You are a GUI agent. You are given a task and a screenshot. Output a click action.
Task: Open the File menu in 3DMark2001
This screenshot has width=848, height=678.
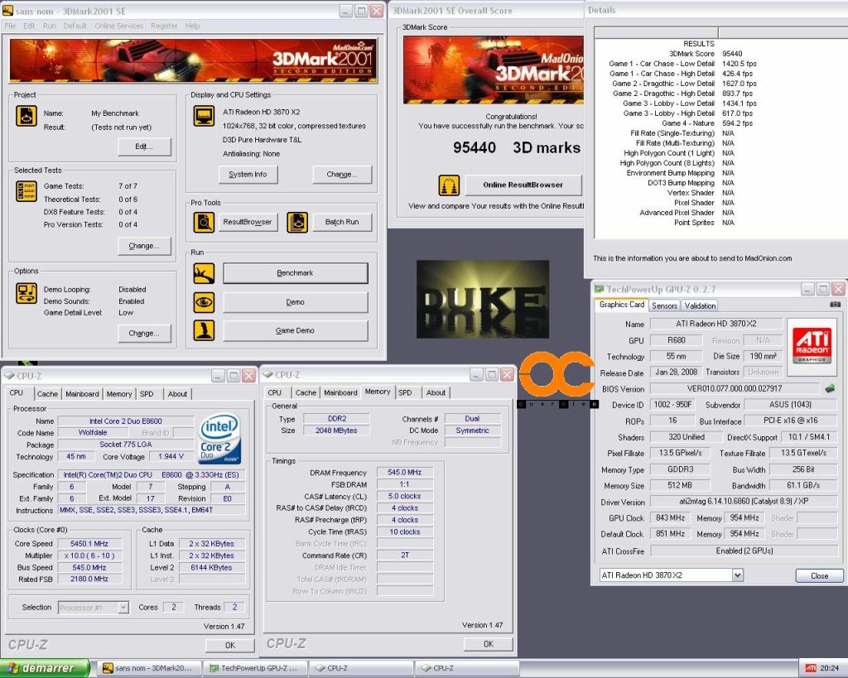pos(10,26)
